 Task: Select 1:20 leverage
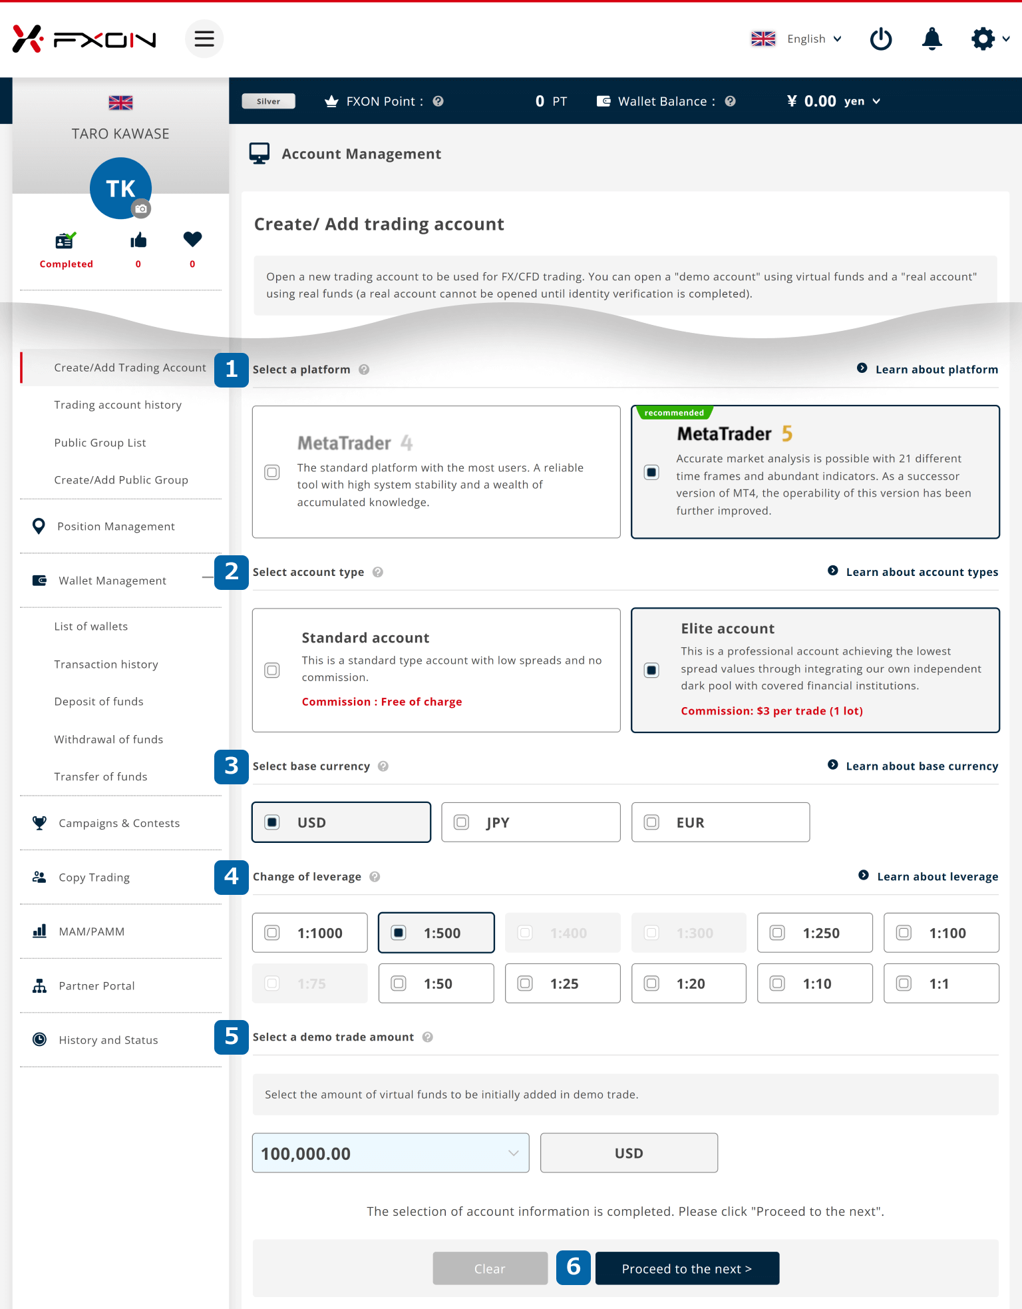tap(689, 983)
